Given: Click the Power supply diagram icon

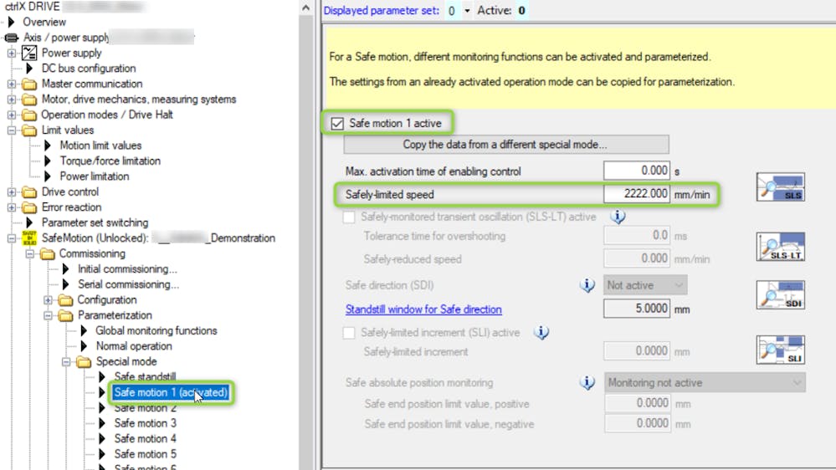Looking at the screenshot, I should click(29, 53).
